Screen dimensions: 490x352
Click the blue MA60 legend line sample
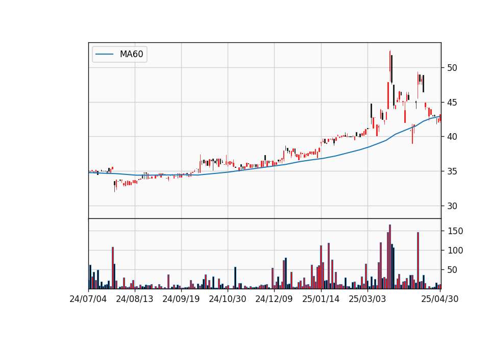104,55
